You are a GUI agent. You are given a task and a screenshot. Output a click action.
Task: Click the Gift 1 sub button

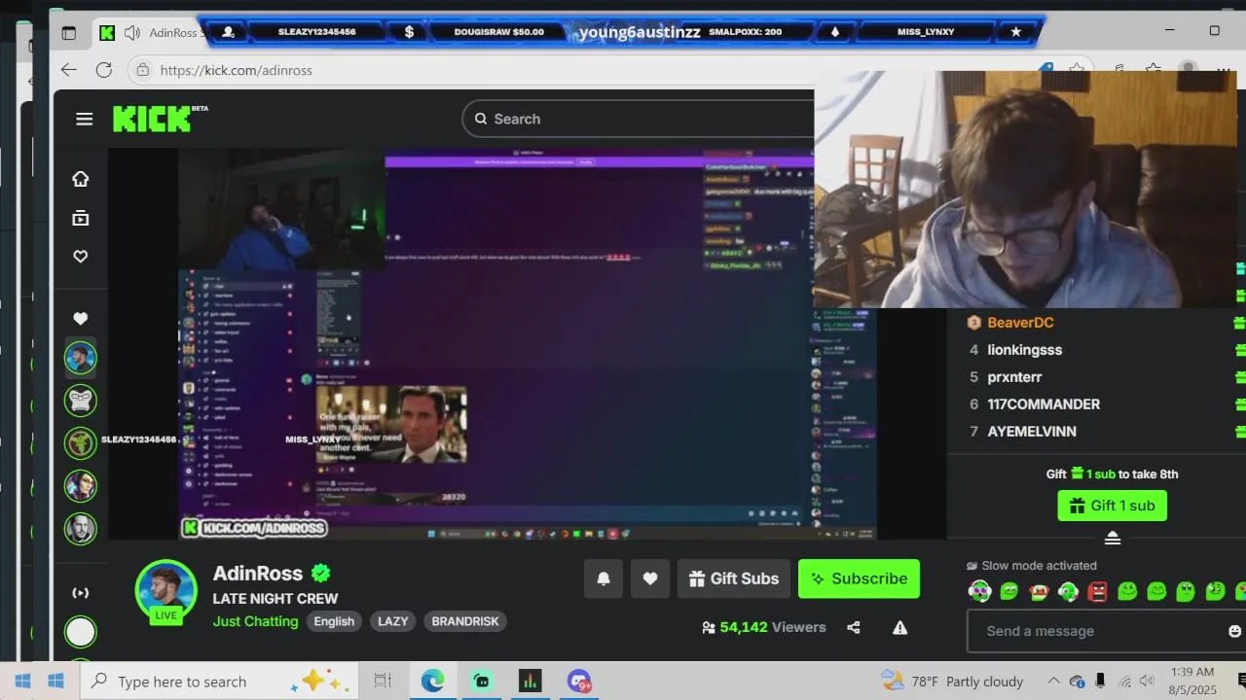pyautogui.click(x=1113, y=506)
